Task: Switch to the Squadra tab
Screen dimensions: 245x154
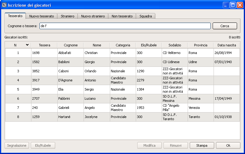Action: (x=146, y=16)
